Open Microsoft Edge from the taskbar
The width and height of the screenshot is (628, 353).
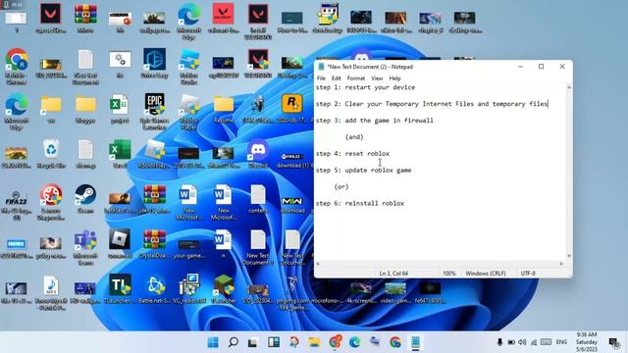(354, 342)
